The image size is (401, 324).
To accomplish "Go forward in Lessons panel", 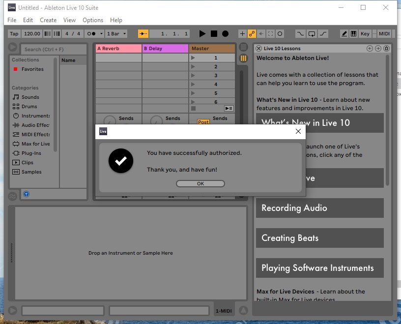I will (x=378, y=48).
